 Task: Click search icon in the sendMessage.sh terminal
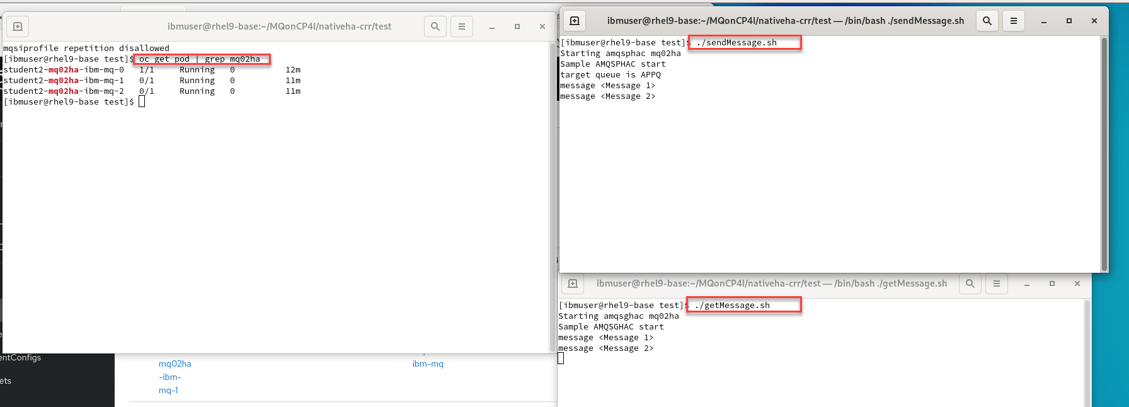[987, 21]
